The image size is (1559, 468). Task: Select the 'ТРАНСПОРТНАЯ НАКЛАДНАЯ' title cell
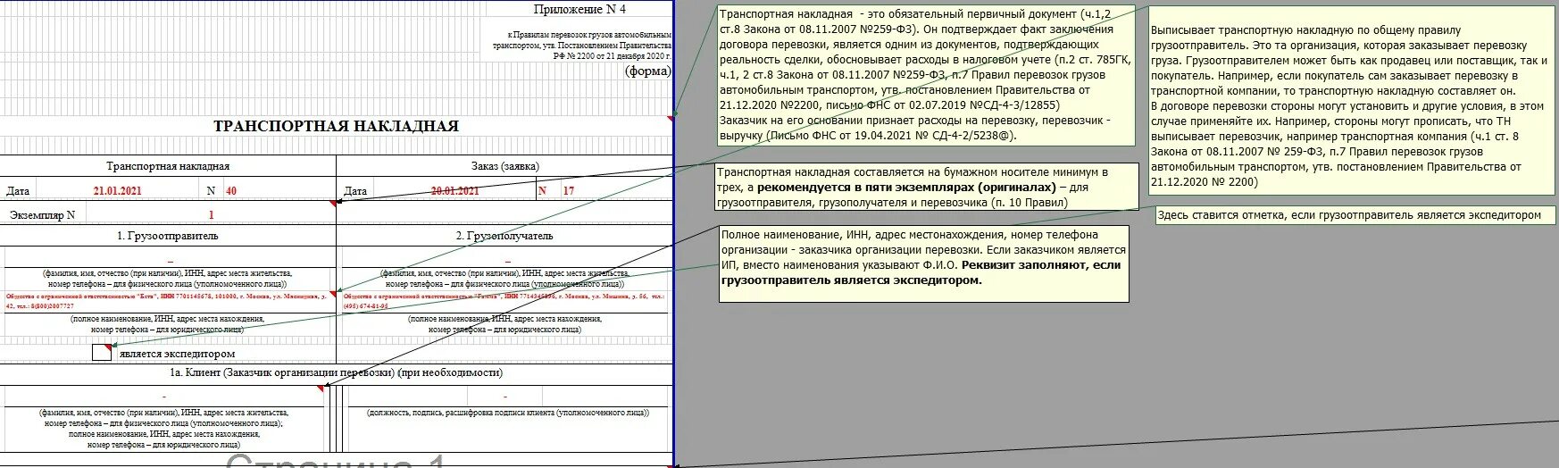(336, 126)
